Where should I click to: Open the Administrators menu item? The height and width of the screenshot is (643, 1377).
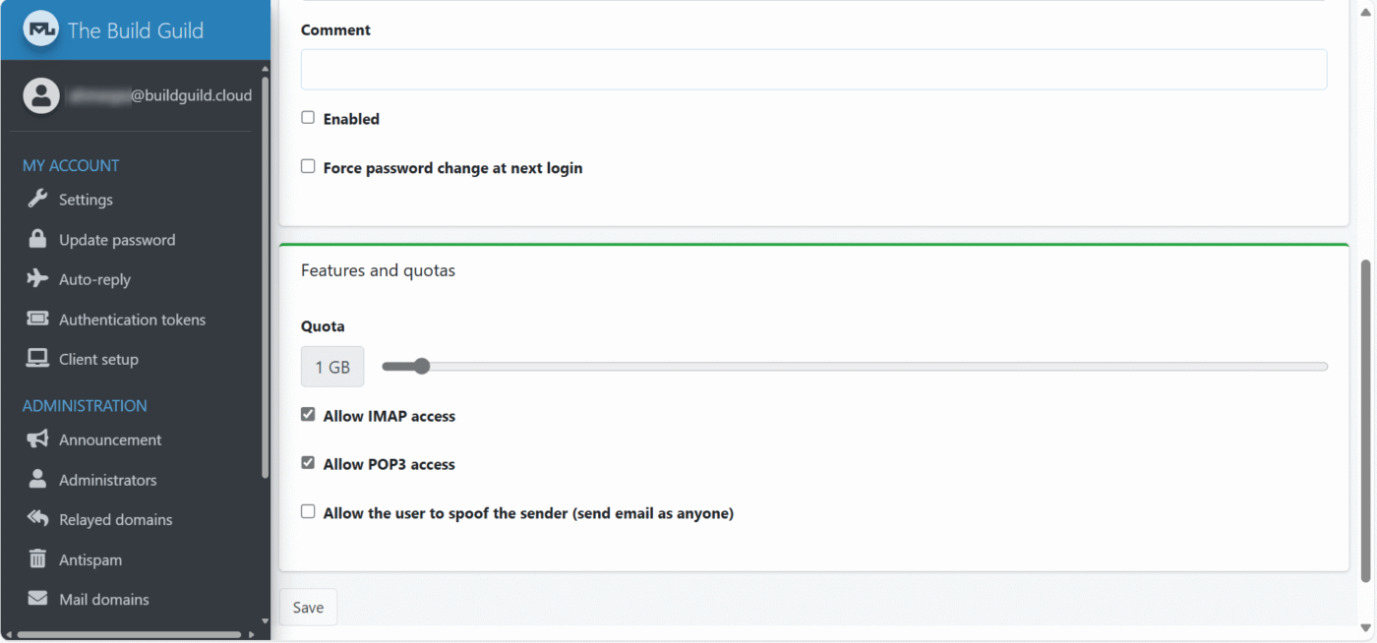point(107,480)
